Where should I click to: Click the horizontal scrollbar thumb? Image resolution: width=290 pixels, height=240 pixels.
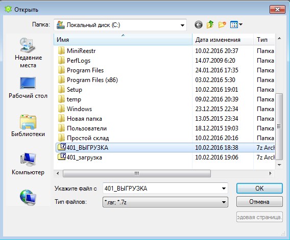pos(137,174)
